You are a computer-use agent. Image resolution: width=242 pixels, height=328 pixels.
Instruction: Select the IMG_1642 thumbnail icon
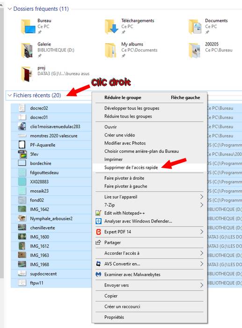click(x=22, y=209)
